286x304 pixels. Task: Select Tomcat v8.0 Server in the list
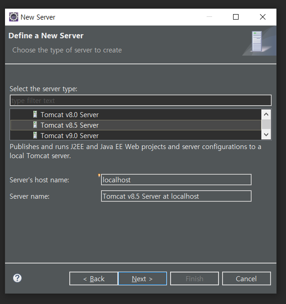tap(135, 114)
